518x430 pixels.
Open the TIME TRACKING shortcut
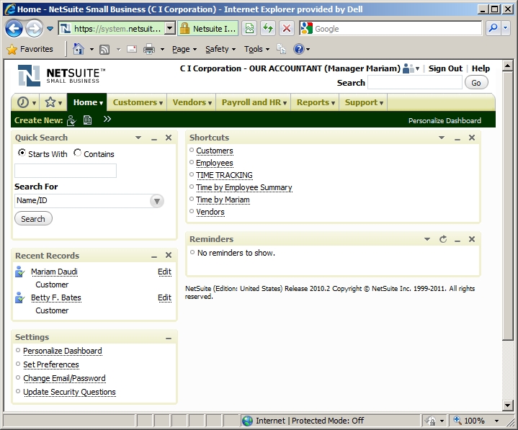tap(224, 175)
